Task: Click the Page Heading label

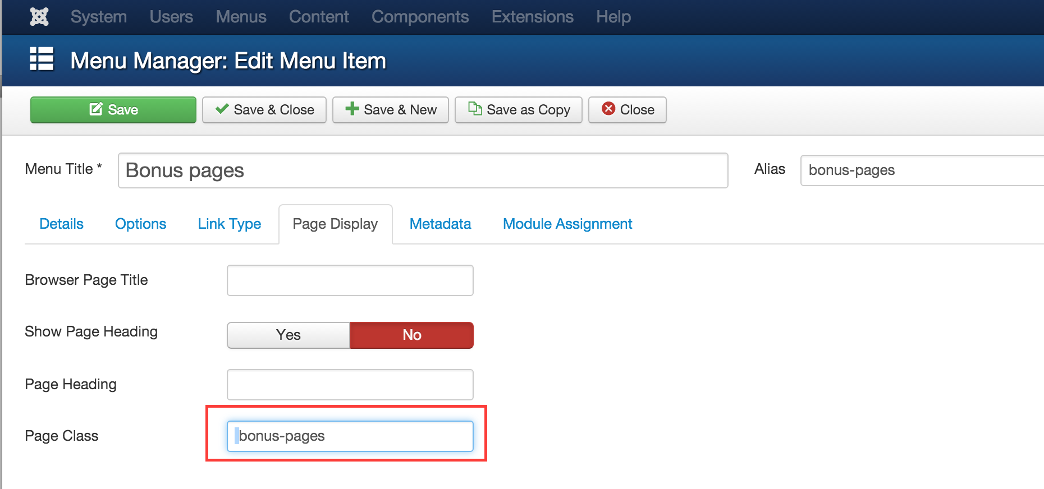Action: coord(71,384)
